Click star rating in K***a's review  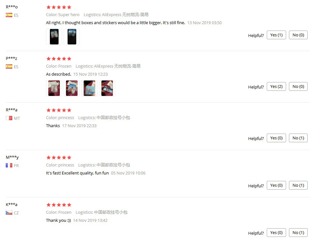[59, 205]
